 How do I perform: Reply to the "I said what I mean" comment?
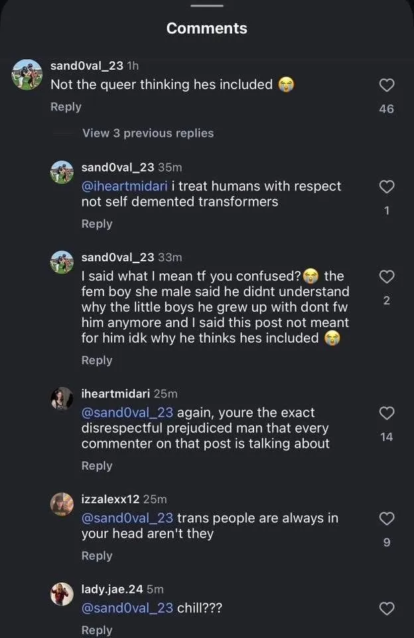tap(97, 360)
